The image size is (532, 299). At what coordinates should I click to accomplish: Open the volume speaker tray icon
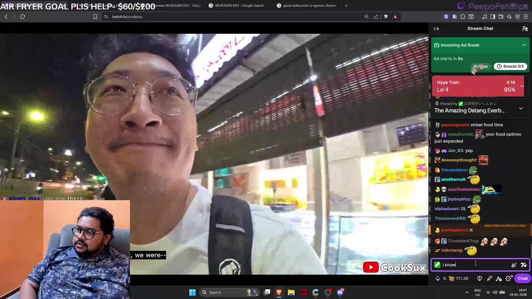495,292
